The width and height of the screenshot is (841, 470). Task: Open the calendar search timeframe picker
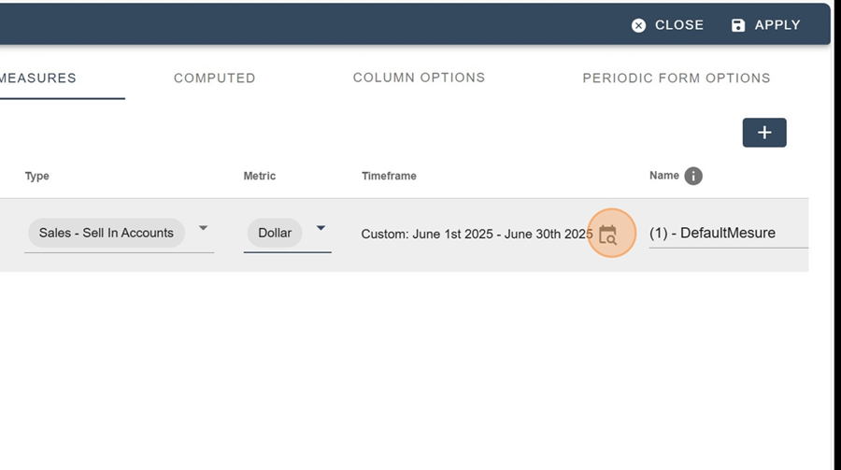(x=608, y=235)
